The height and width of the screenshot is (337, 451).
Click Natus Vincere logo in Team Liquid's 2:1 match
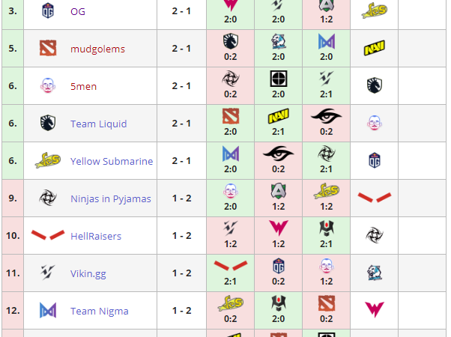pyautogui.click(x=278, y=116)
